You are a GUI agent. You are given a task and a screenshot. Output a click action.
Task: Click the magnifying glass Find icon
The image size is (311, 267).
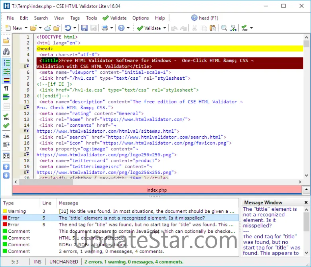[x=224, y=28]
